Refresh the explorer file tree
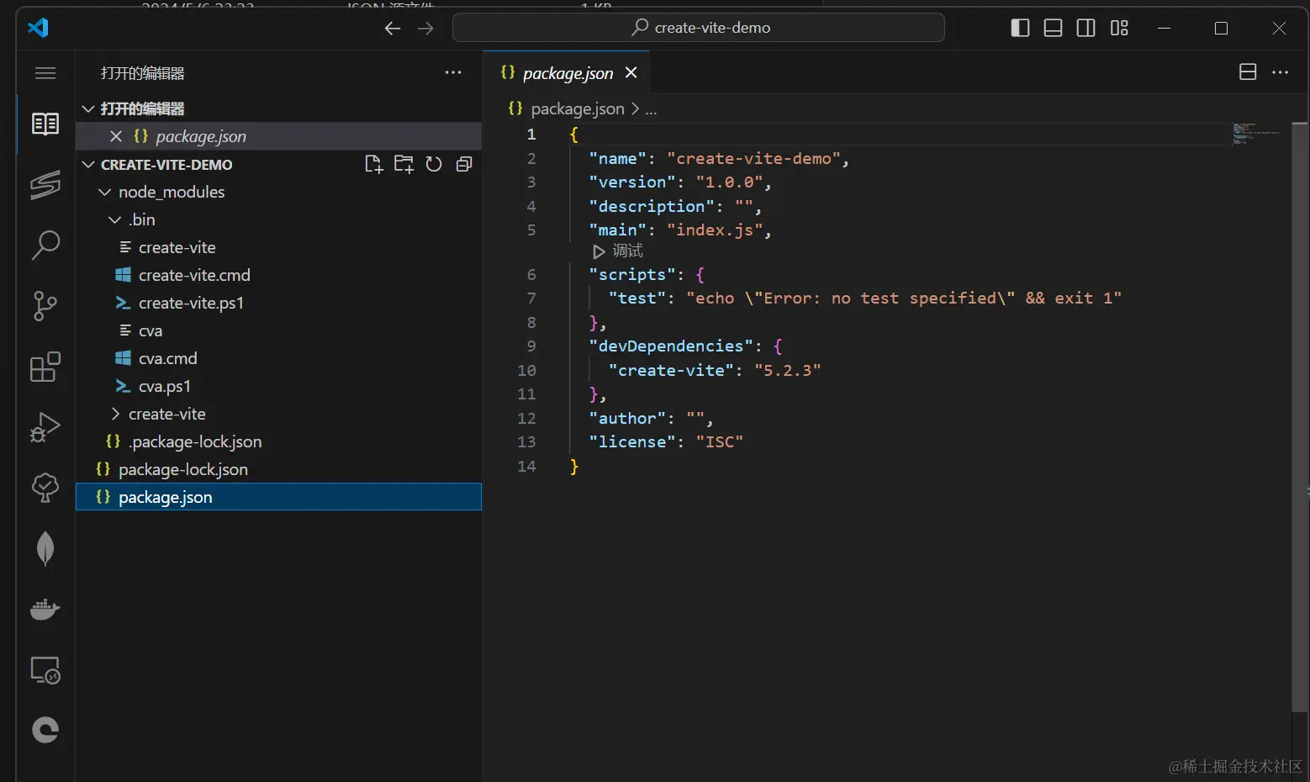1310x782 pixels. [x=434, y=164]
